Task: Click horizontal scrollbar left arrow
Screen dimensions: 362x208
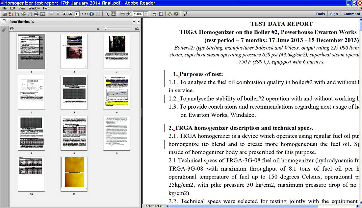Action: [168, 206]
